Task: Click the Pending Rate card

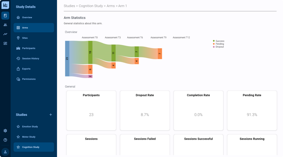Action: pos(252,111)
